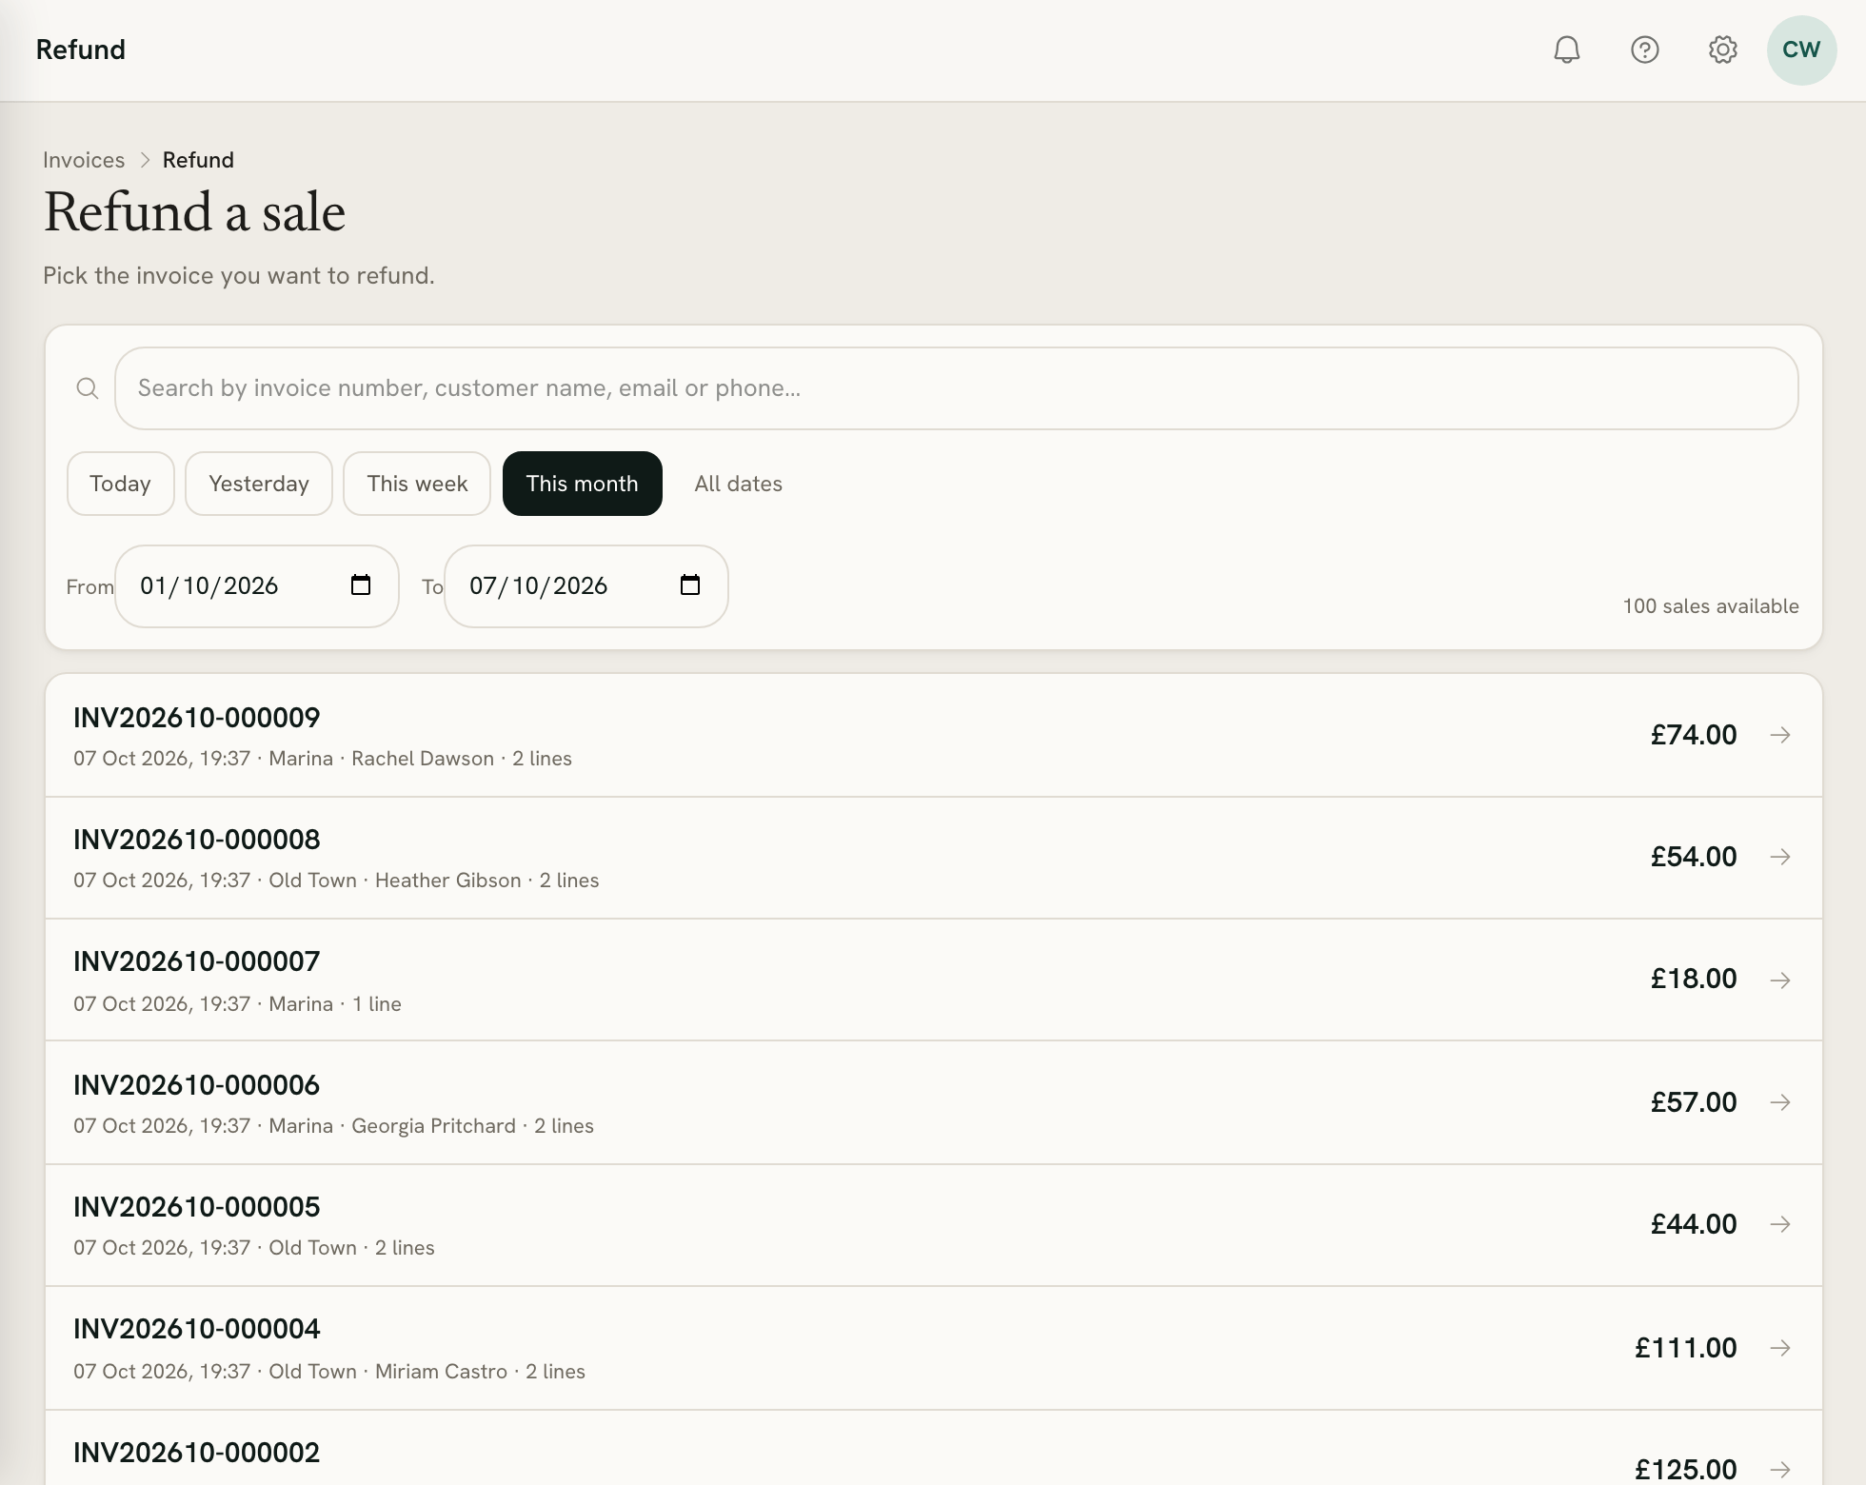Go back to Invoices breadcrumb

(x=84, y=160)
